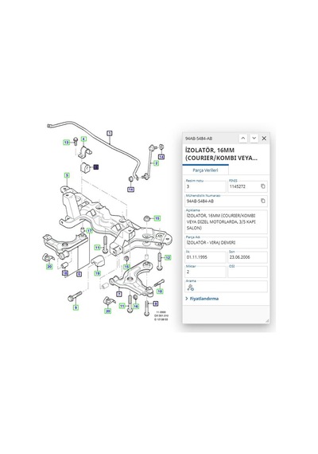This screenshot has height=454, width=318.
Task: Click the panel resize grip
Action: [267, 320]
